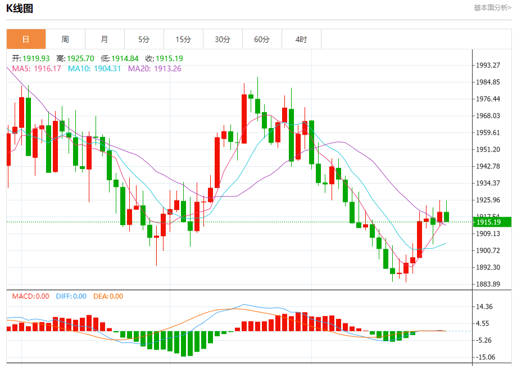
Task: Click the 1976.44 price axis label
Action: coord(488,99)
